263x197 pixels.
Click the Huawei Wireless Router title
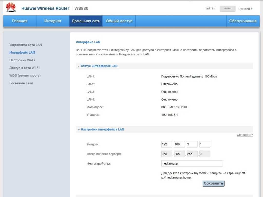45,8
